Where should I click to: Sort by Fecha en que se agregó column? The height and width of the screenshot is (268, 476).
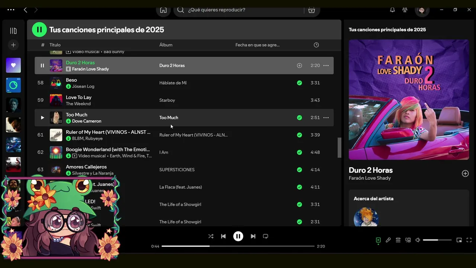point(257,45)
